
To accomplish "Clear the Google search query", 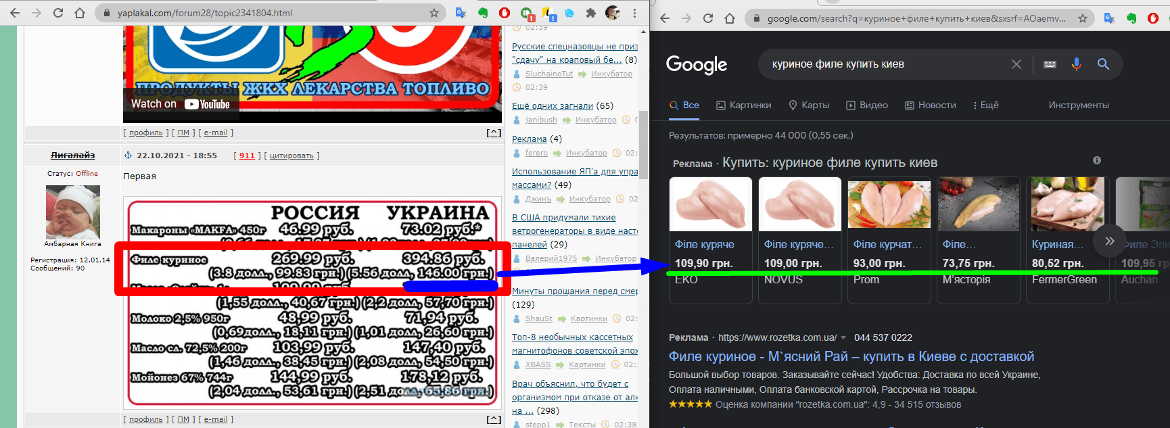I will click(x=1016, y=64).
